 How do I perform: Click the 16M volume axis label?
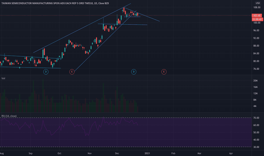256,87
